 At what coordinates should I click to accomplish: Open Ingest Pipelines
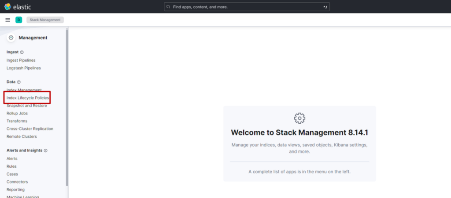(21, 60)
